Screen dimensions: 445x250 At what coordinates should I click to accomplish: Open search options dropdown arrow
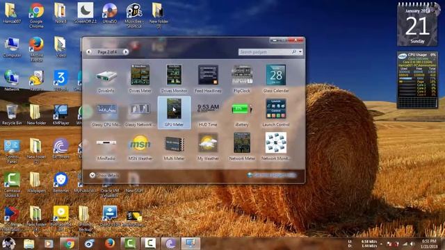[x=300, y=52]
